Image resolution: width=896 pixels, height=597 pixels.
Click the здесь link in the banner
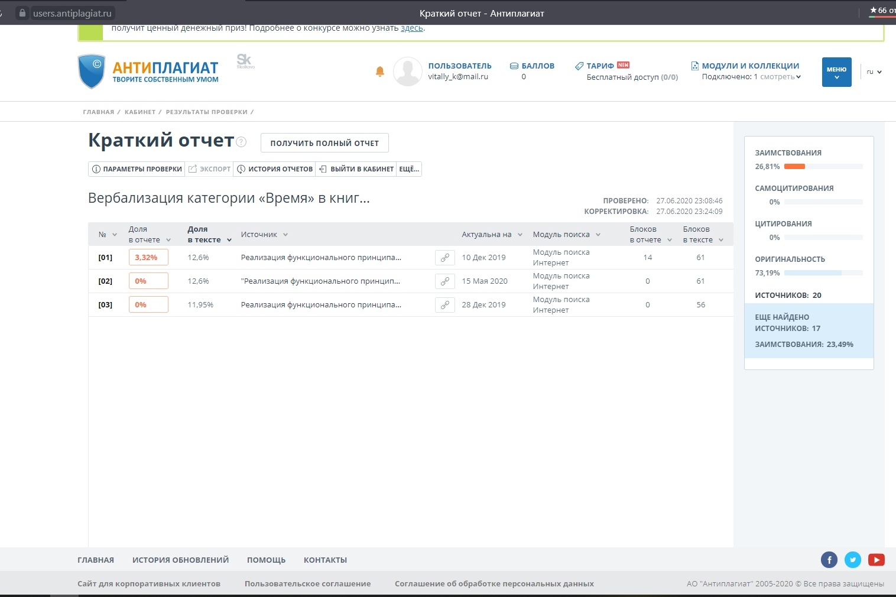411,28
